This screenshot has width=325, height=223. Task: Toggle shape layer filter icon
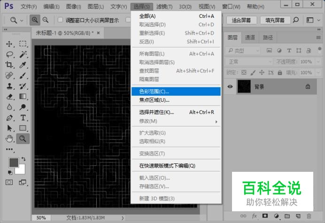(x=299, y=50)
